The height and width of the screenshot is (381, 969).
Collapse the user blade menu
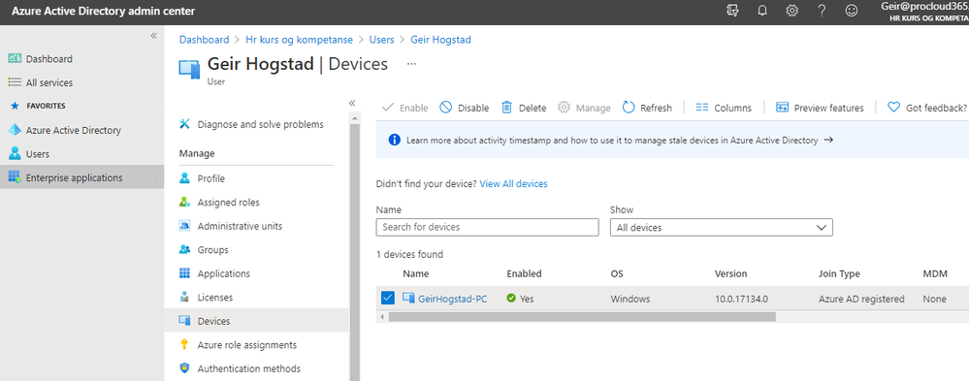tap(352, 103)
